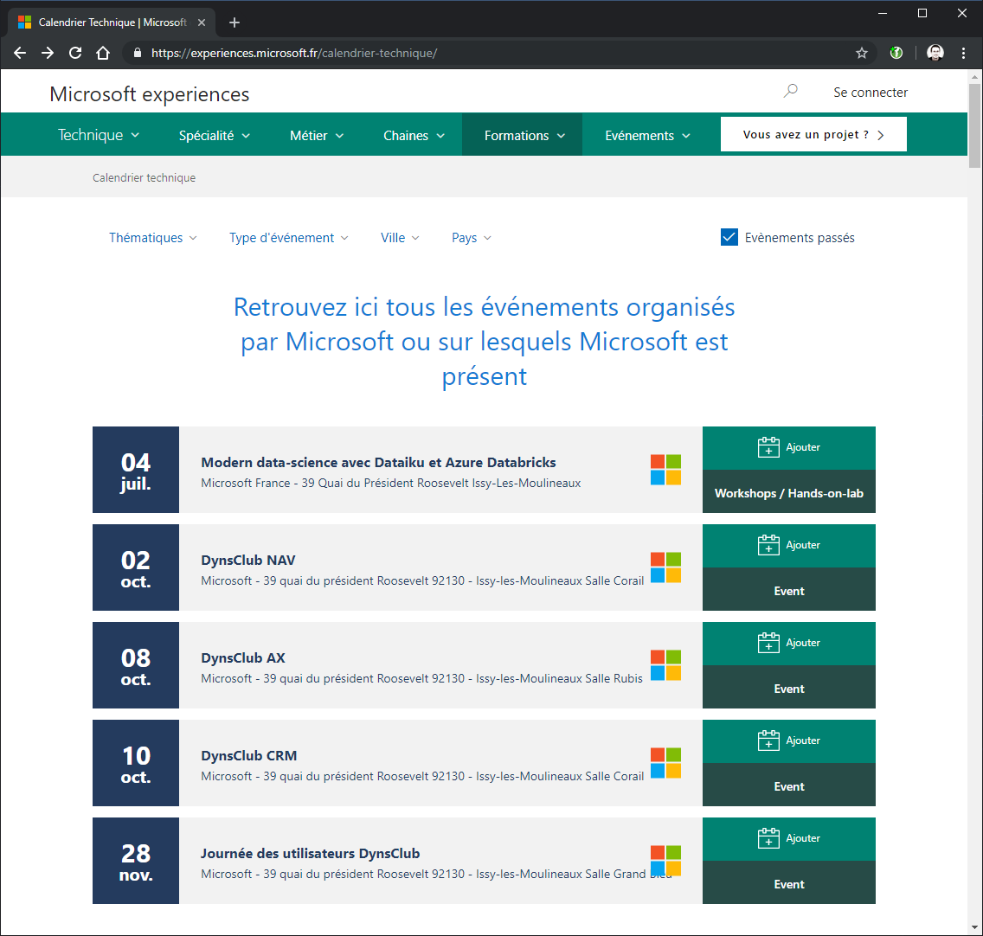Click the site search magnifier icon
The width and height of the screenshot is (983, 936).
pyautogui.click(x=791, y=92)
